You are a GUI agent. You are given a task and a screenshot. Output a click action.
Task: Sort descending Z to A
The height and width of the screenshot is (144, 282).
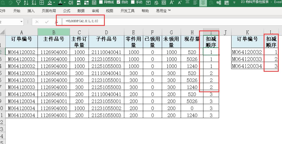click(34, 2)
